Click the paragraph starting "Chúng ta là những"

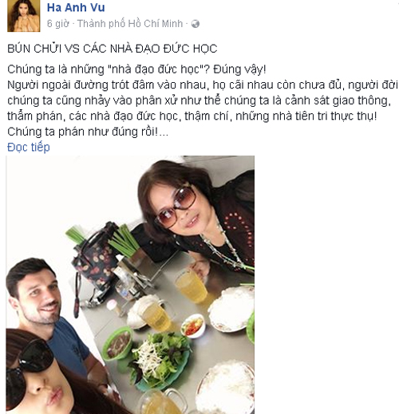[x=136, y=69]
